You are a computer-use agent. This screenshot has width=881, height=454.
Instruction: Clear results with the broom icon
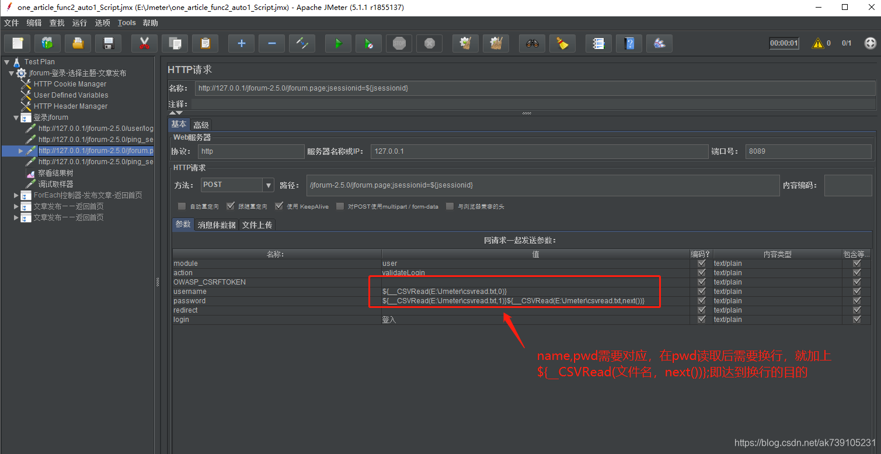(465, 43)
